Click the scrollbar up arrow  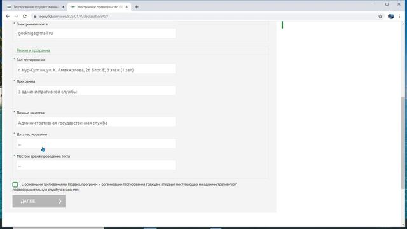[403, 24]
